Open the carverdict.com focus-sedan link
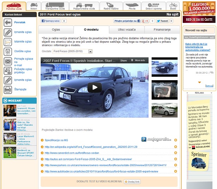217x189 pixels. click(x=72, y=153)
